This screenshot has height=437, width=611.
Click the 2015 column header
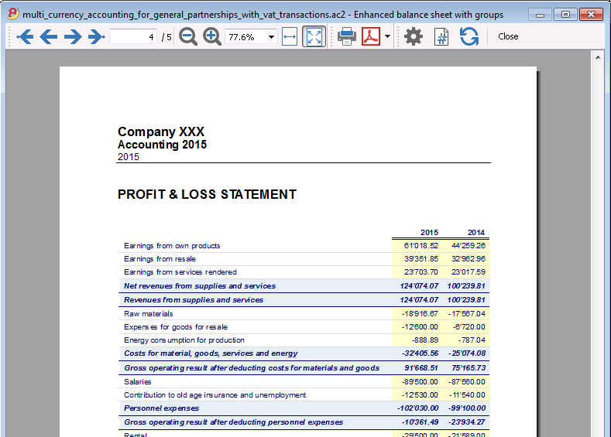point(429,232)
